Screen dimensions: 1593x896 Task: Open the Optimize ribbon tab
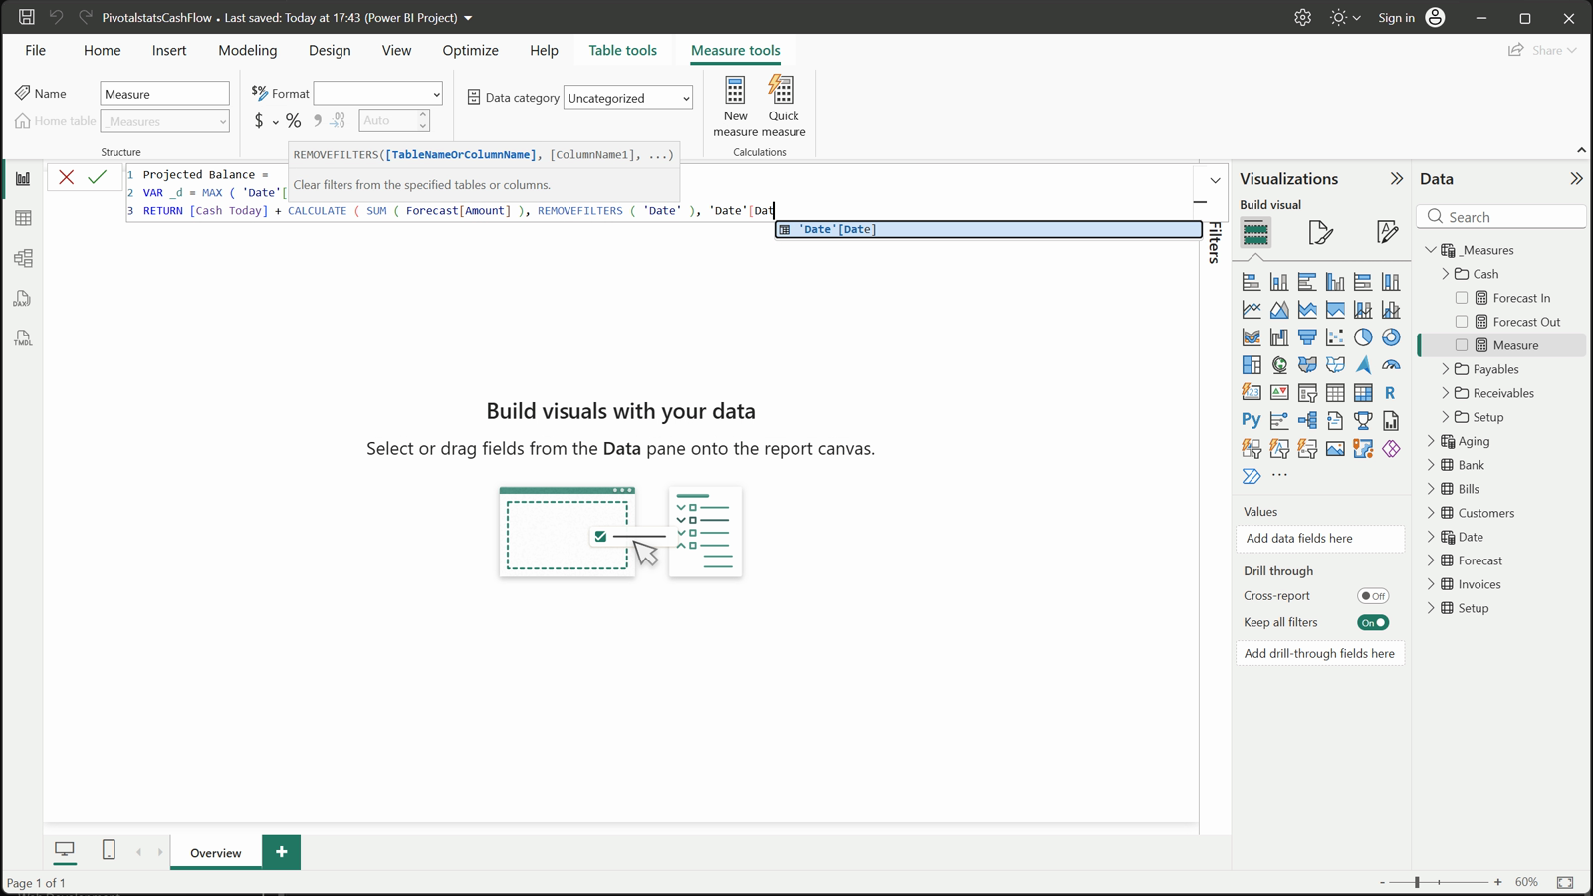470,50
